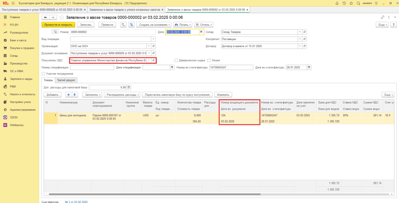Open service settings menu next to assistant
Screen dimensions: 399x203
coord(376,3)
